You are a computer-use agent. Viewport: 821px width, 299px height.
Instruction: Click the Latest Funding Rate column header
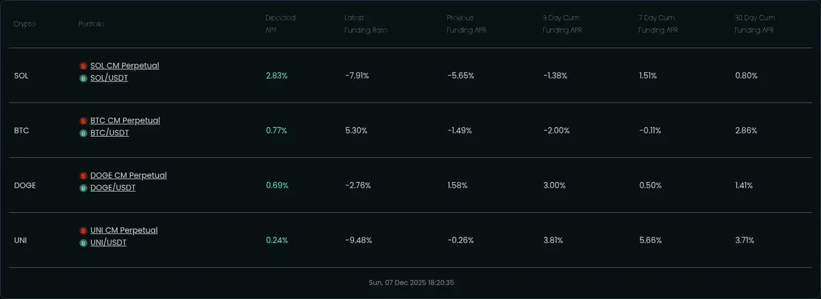tap(366, 24)
